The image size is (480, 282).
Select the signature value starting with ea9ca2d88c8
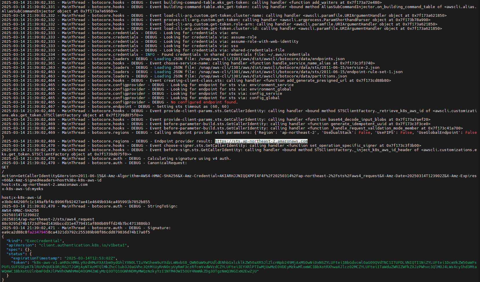coord(76,232)
